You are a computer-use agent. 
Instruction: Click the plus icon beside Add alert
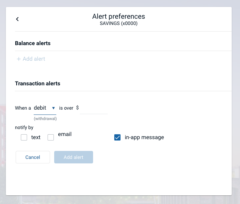(19, 59)
